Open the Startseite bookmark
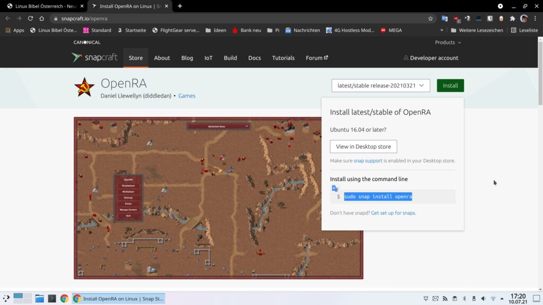Viewport: 543px width, 305px height. point(132,30)
